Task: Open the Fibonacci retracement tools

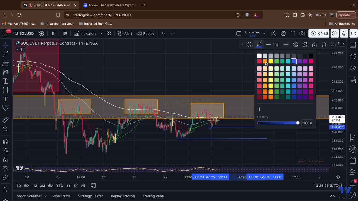Action: click(x=5, y=63)
